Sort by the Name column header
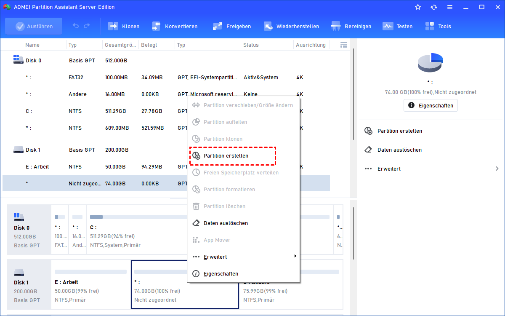 click(32, 45)
